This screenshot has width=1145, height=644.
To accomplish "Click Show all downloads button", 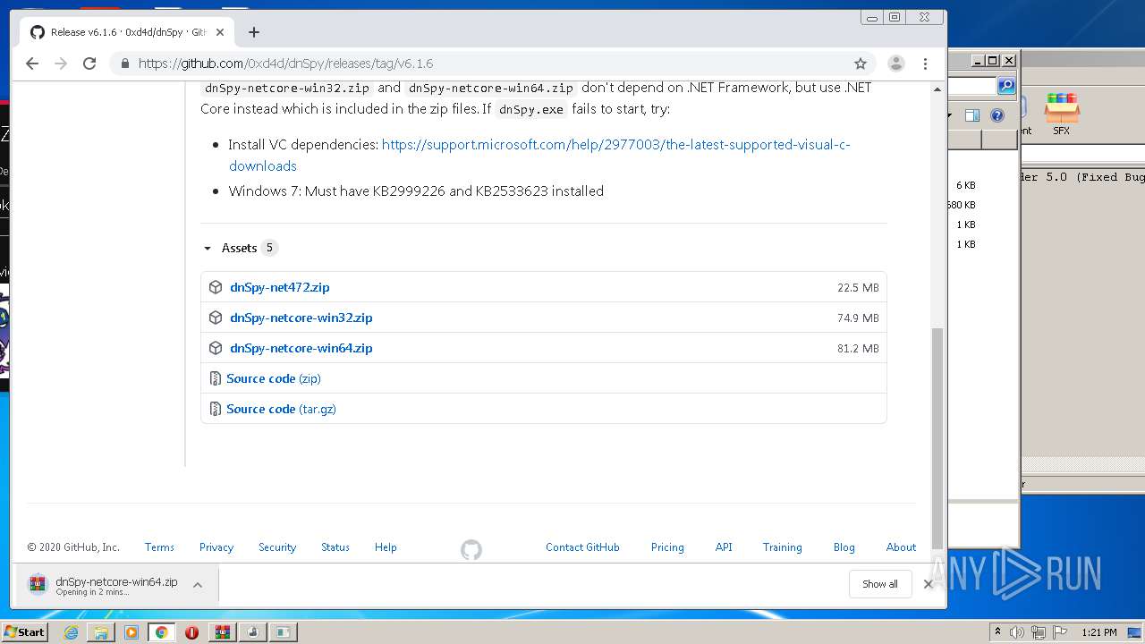I will [880, 584].
